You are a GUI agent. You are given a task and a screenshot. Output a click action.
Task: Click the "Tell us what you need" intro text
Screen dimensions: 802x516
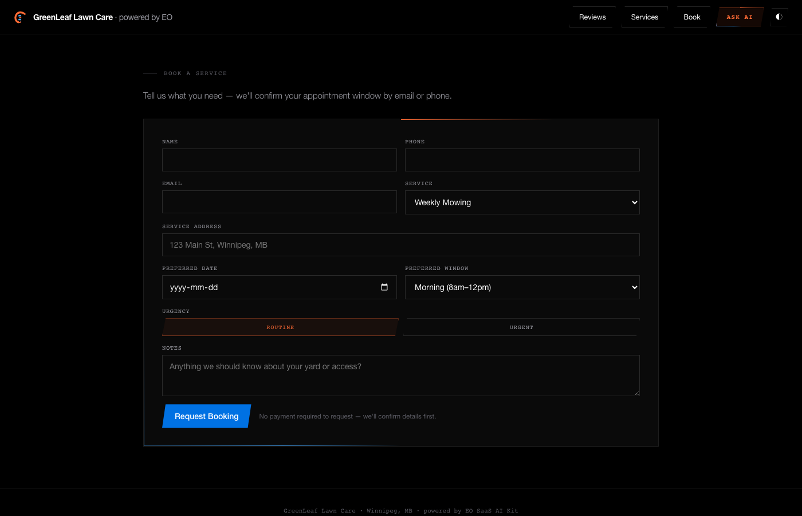pos(297,96)
